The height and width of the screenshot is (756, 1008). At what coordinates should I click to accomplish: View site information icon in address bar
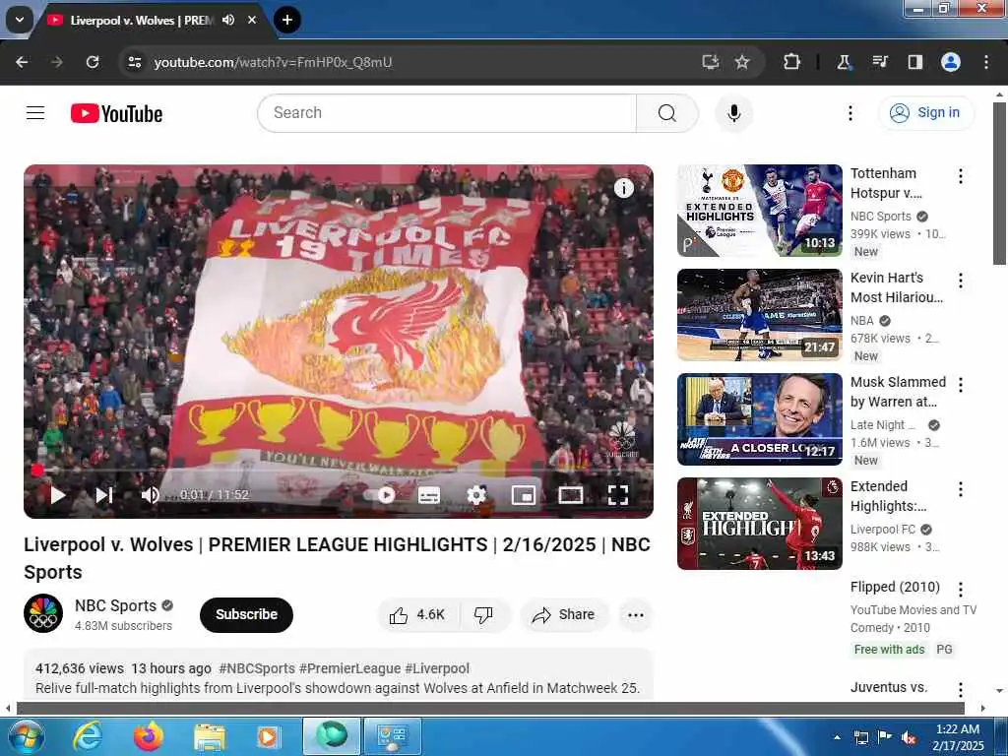pos(134,62)
